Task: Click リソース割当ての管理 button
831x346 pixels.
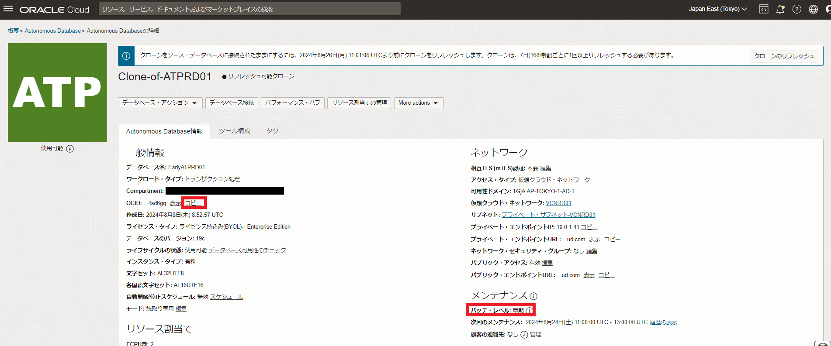Action: (x=359, y=103)
